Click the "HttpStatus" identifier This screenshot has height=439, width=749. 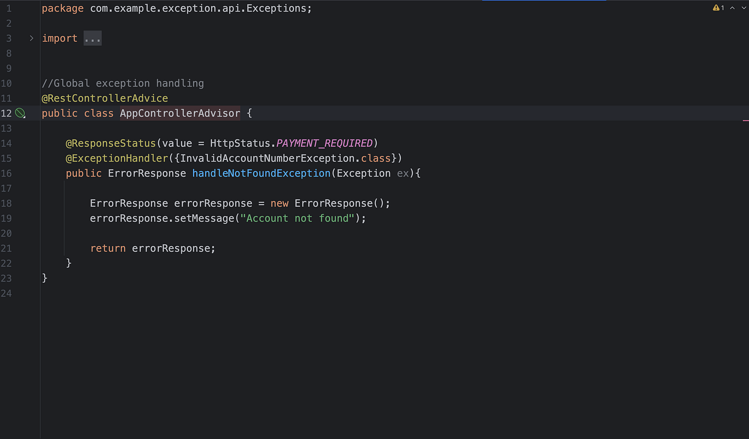pos(240,143)
